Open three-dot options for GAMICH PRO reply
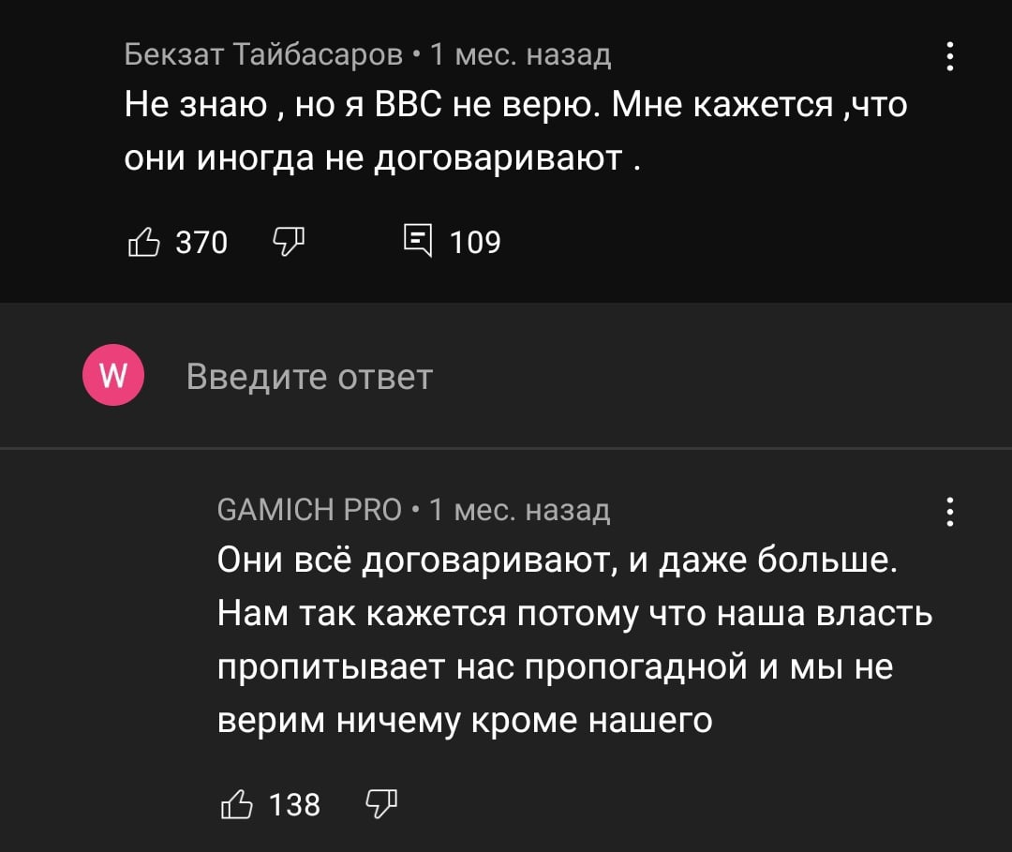This screenshot has height=852, width=1012. click(950, 513)
